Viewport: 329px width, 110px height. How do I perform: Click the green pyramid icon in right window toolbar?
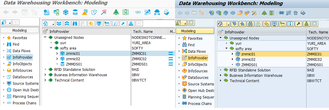point(264,13)
